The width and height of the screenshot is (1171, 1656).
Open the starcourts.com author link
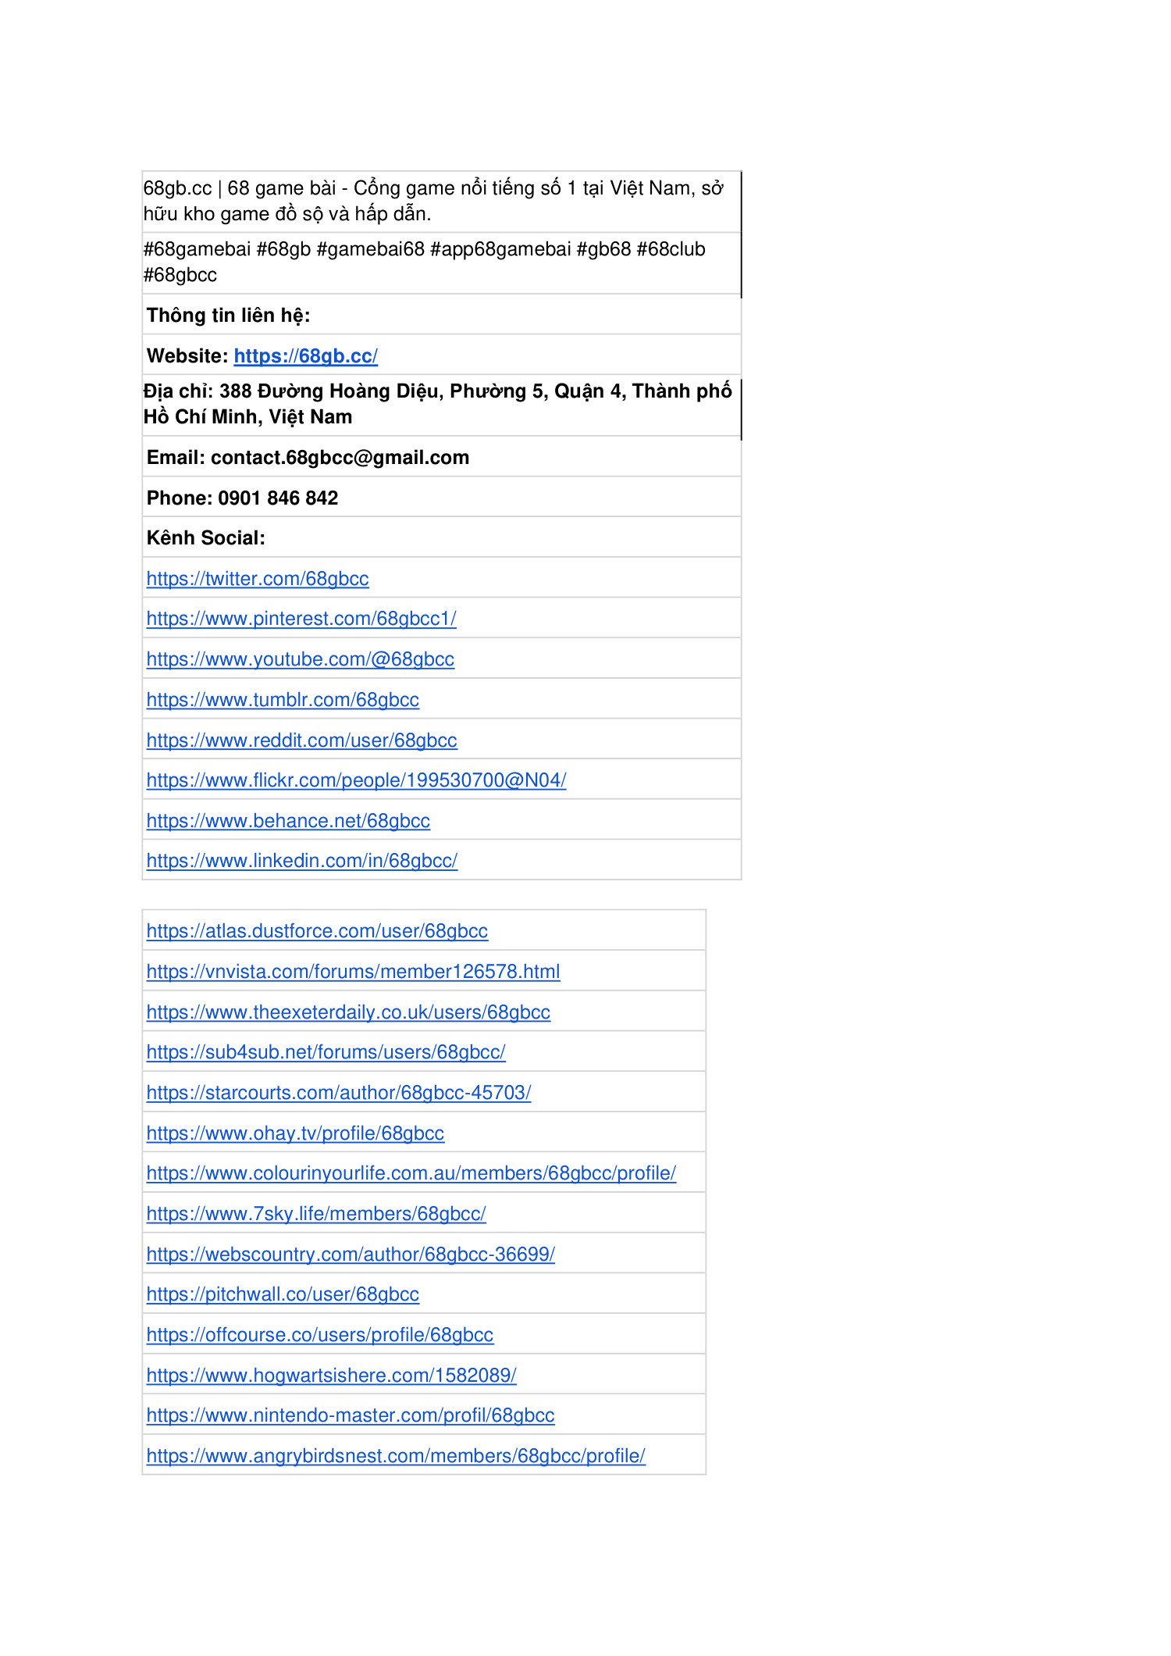339,1093
